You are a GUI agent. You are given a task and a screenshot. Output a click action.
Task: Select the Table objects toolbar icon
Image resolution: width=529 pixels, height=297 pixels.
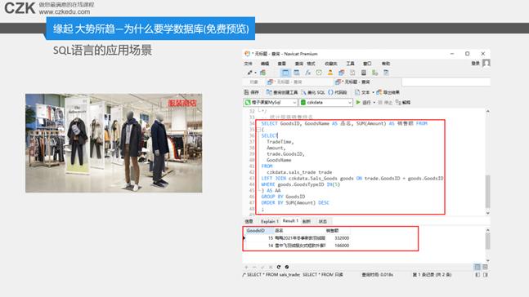click(285, 73)
